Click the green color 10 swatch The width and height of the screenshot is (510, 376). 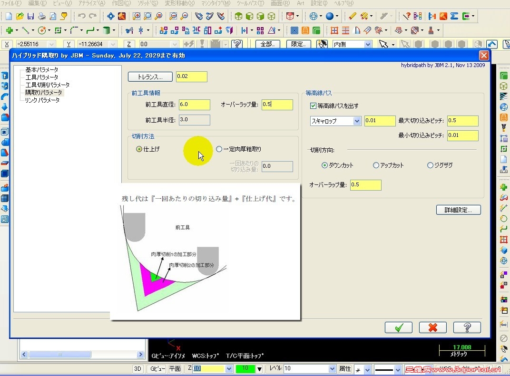(245, 368)
